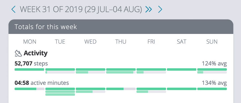
Task: Select the WED column header
Action: point(91,42)
